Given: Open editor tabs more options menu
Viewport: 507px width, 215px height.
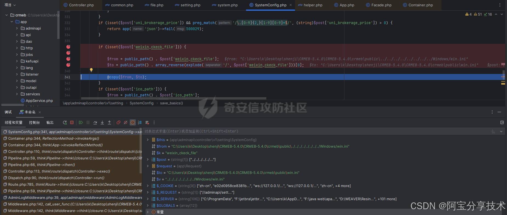Looking at the screenshot, I should [500, 5].
